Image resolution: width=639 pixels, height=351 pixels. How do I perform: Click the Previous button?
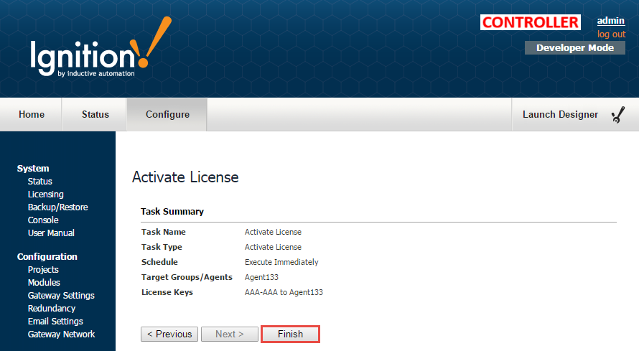click(x=169, y=334)
